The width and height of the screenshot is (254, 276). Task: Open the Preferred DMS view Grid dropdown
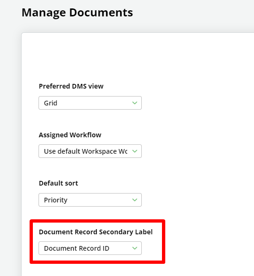[90, 103]
